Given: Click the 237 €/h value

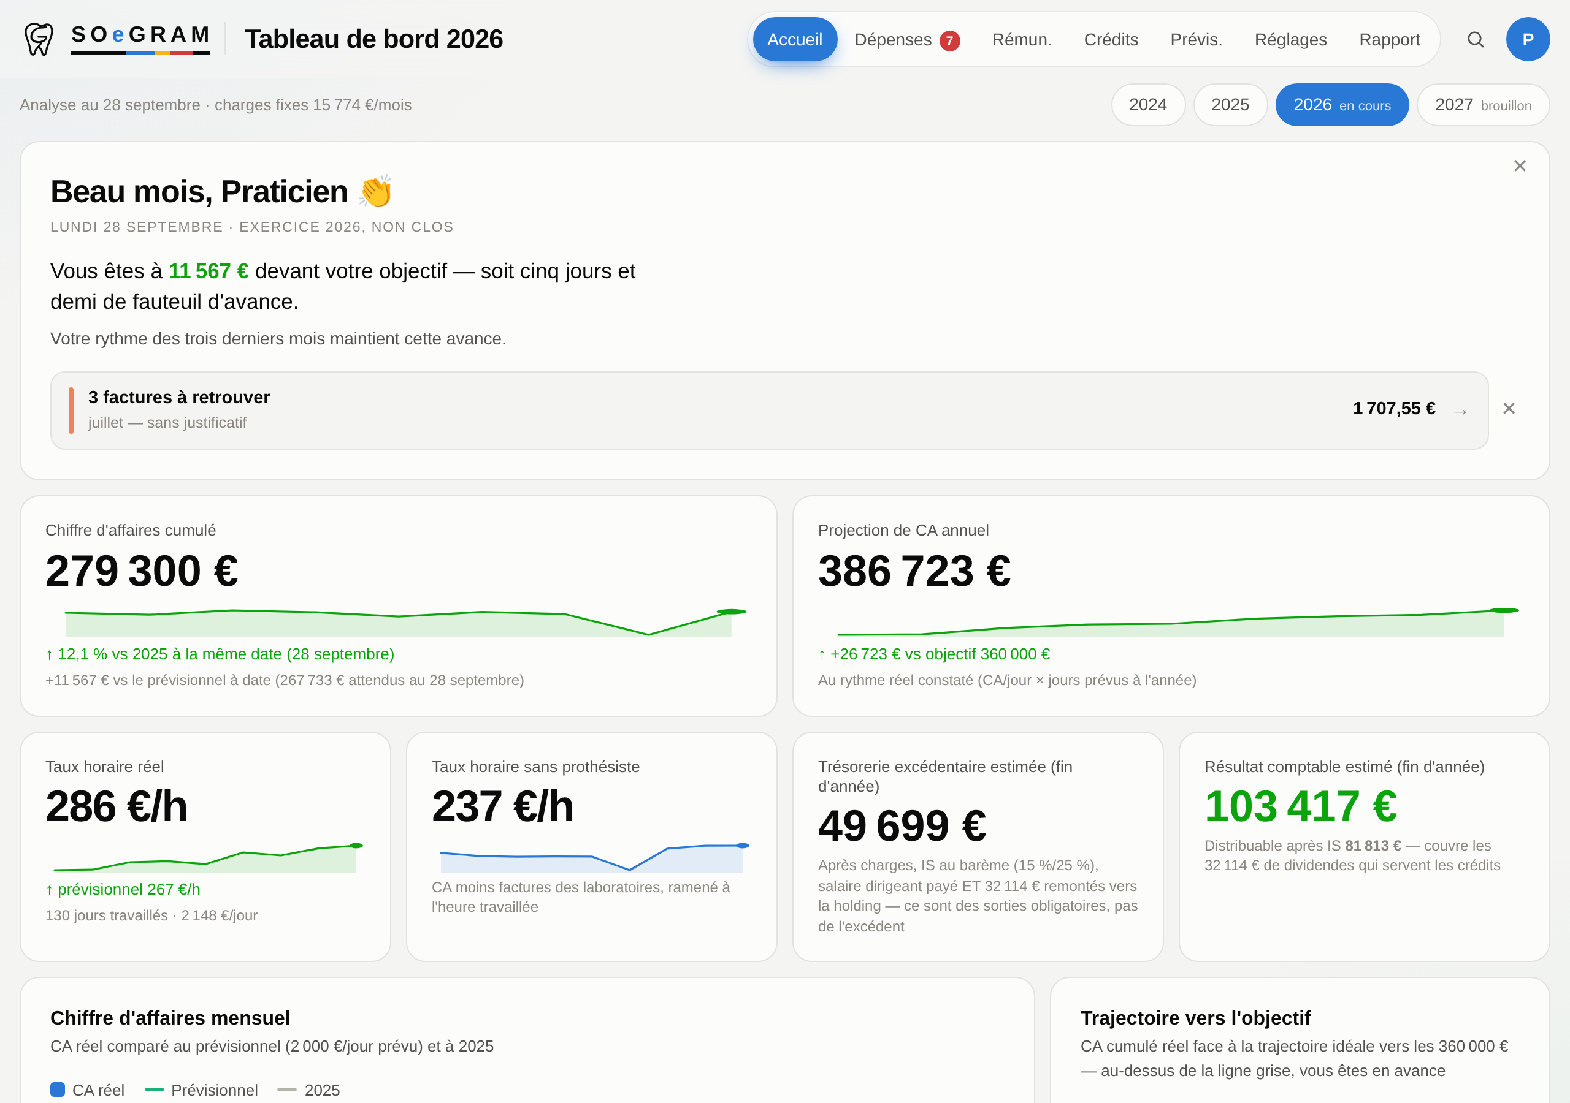Looking at the screenshot, I should (x=503, y=806).
